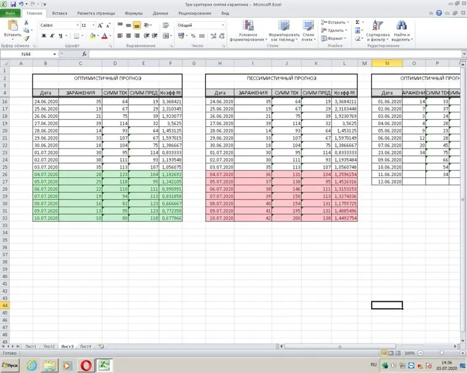Click the Save icon in quick access toolbar
This screenshot has height=373, width=467.
pos(13,4)
